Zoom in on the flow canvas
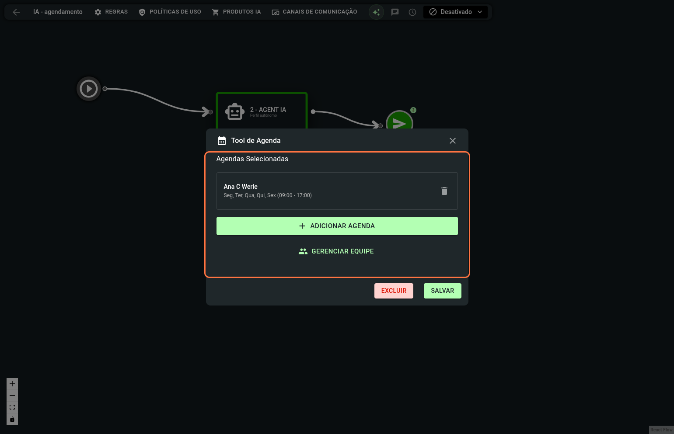This screenshot has height=434, width=674. [12, 384]
